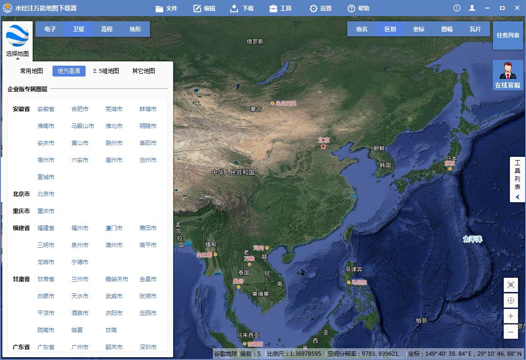Click the 马尼拉 city label on map
This screenshot has height=360, width=526.
coord(359,282)
